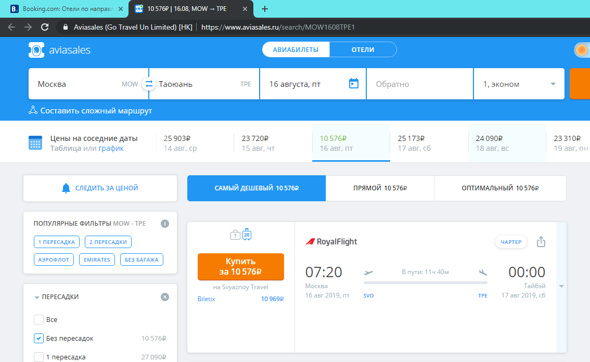Click the orange profile circle
The width and height of the screenshot is (590, 362).
tap(582, 50)
